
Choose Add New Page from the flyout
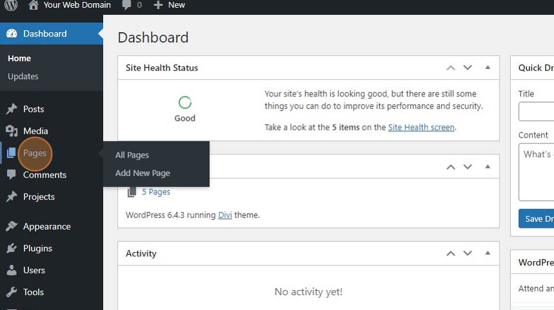pyautogui.click(x=142, y=173)
